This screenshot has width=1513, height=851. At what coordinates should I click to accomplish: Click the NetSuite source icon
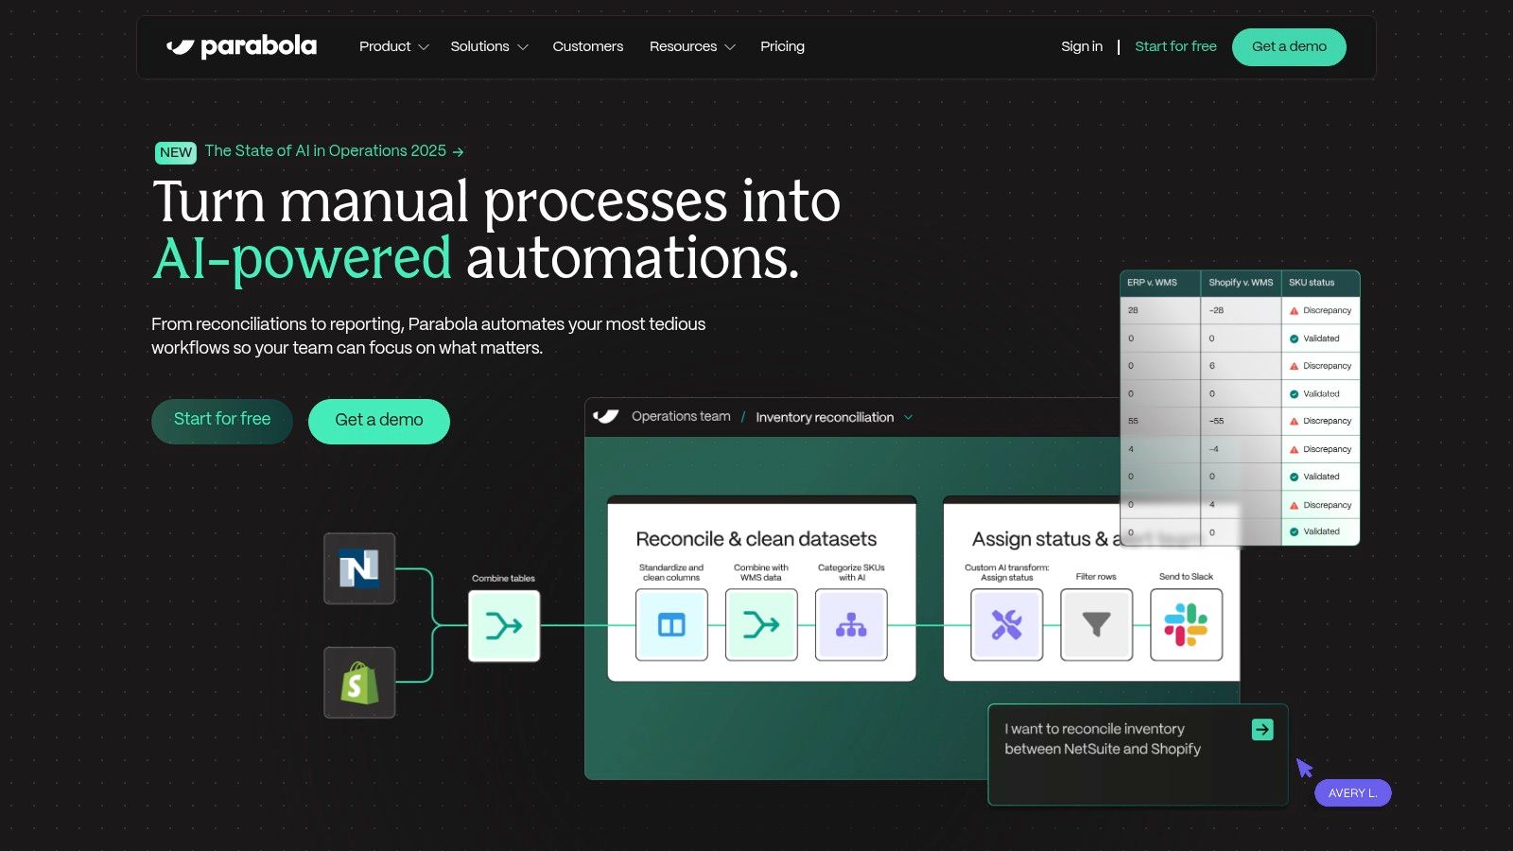(359, 568)
